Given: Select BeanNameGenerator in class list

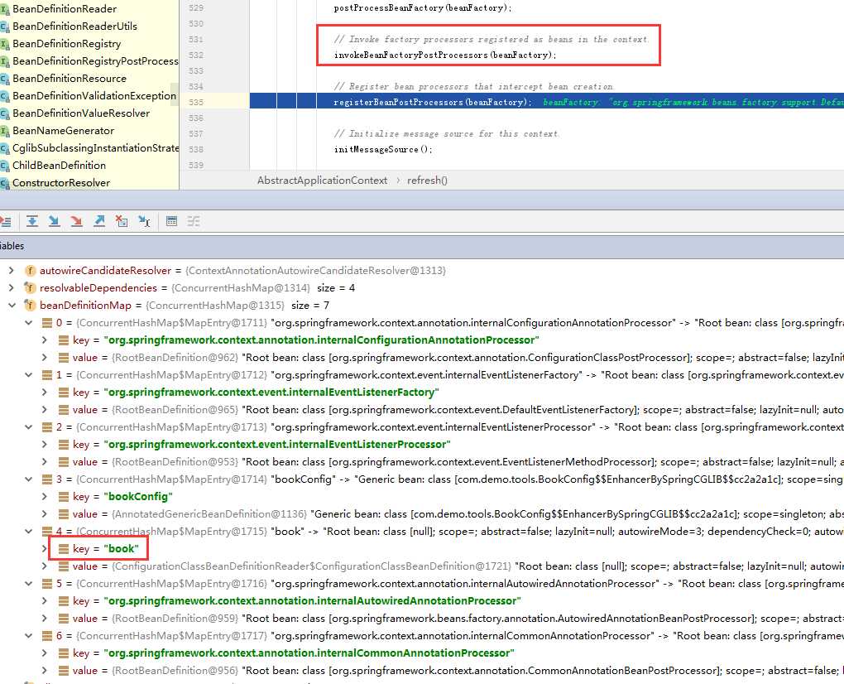Looking at the screenshot, I should tap(63, 131).
